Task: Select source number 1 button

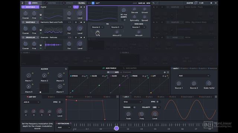Action: tap(76, 7)
